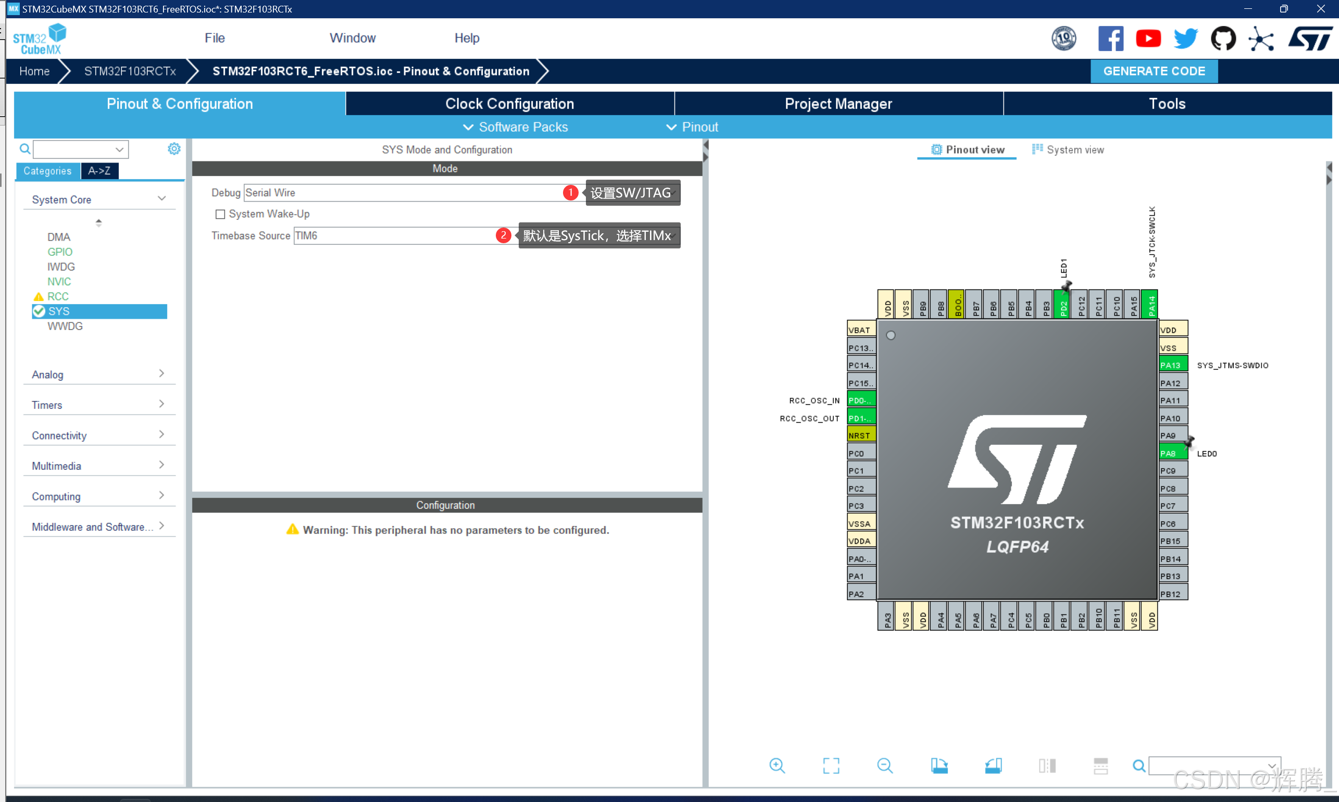Screen dimensions: 1339x802
Task: Go to the Home breadcrumb
Action: click(x=34, y=71)
